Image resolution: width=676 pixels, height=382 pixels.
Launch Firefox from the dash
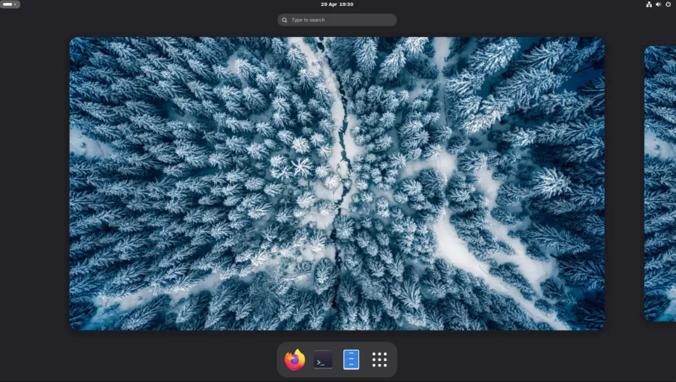tap(295, 360)
